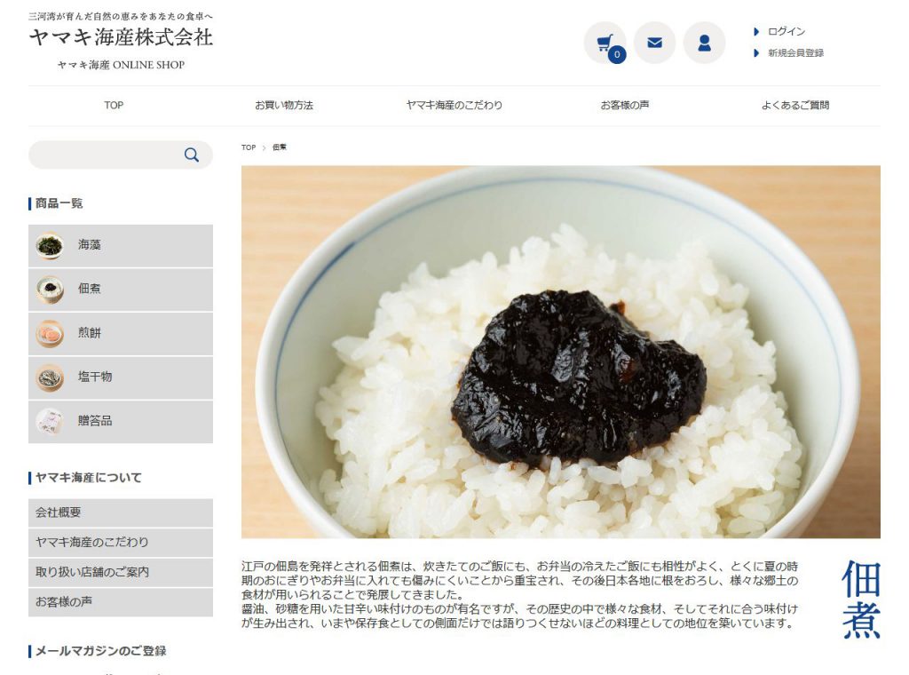Open the shopping cart icon
909x675 pixels.
point(605,43)
